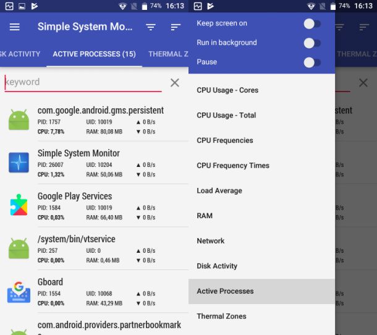Image resolution: width=377 pixels, height=335 pixels.
Task: Open CPU Frequencies in drawer
Action: point(261,140)
